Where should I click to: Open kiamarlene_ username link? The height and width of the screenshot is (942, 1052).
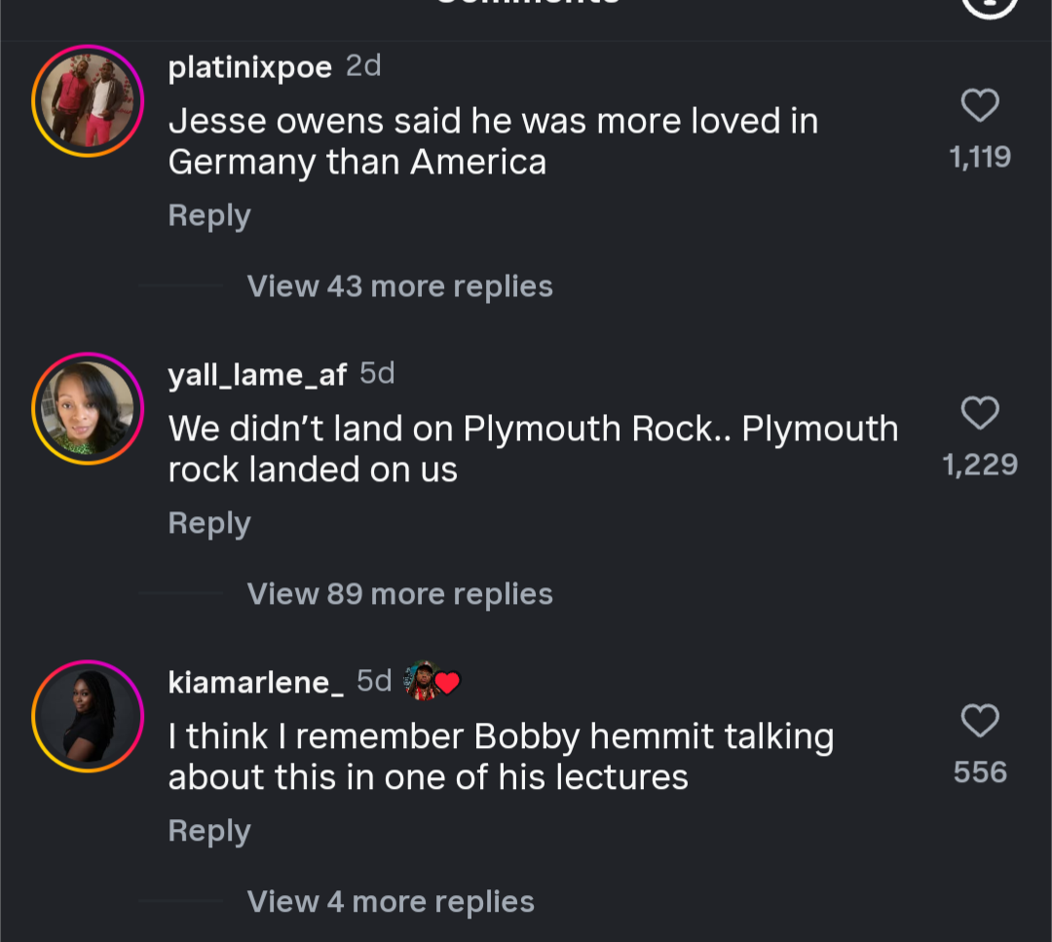point(255,682)
